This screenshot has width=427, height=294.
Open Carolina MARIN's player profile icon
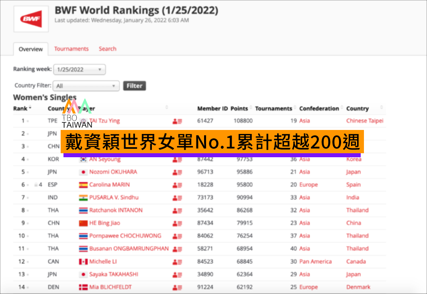click(177, 185)
